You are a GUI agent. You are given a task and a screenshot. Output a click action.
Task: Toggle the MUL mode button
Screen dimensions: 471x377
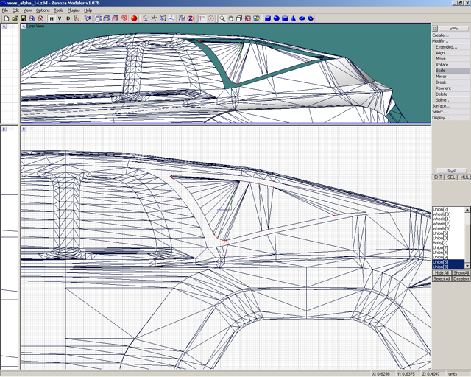(464, 177)
